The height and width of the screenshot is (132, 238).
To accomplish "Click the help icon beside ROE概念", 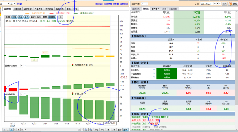I will tap(154, 70).
